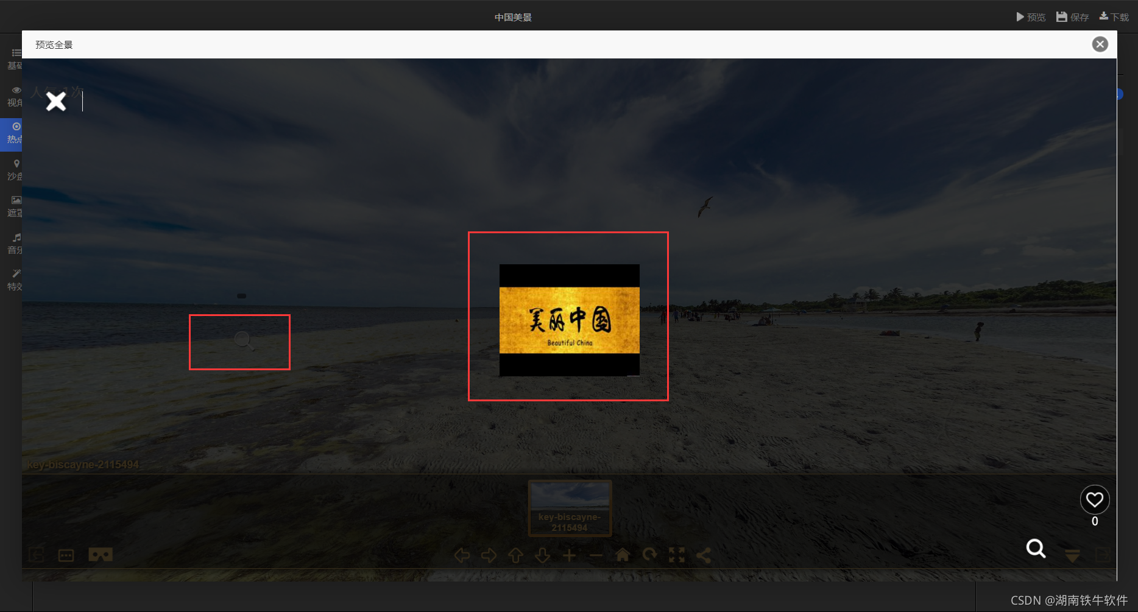Share the panorama with the share icon
This screenshot has height=612, width=1138.
coord(704,555)
